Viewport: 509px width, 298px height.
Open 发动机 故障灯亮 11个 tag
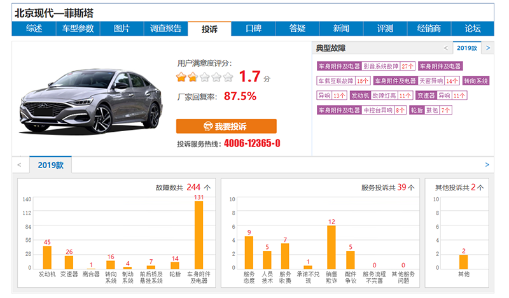(381, 96)
